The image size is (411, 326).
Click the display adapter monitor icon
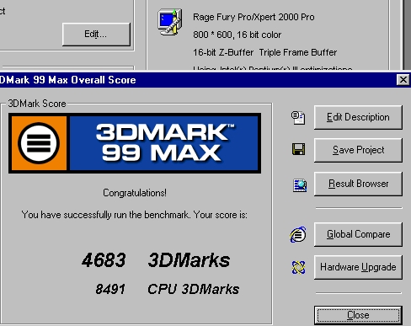coord(170,22)
